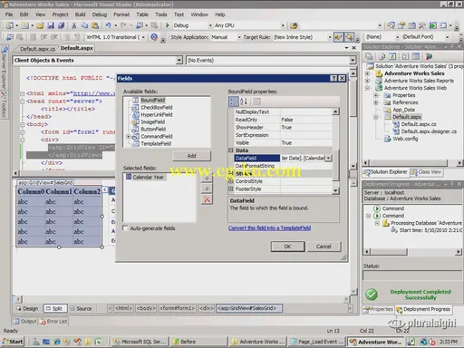Click the asp:GridView#SalesGrid breadcrumb tag

point(249,308)
